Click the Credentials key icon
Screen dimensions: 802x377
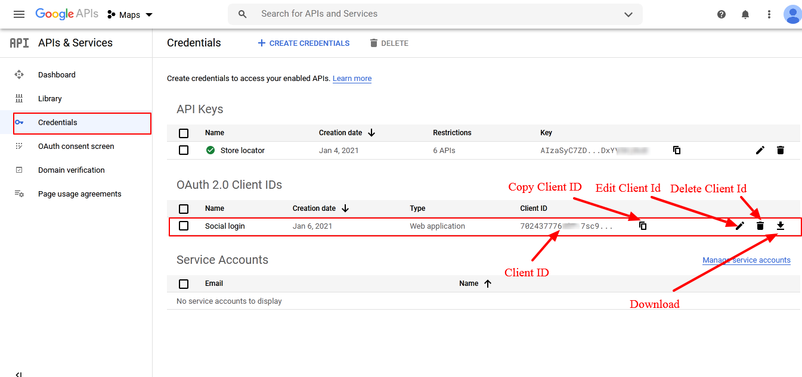[x=19, y=123]
